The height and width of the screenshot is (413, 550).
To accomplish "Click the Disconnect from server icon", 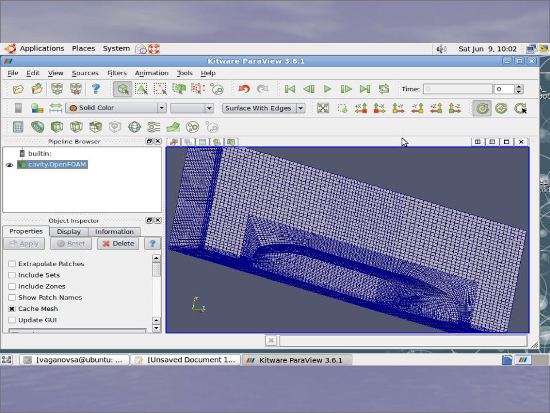I will [x=76, y=89].
